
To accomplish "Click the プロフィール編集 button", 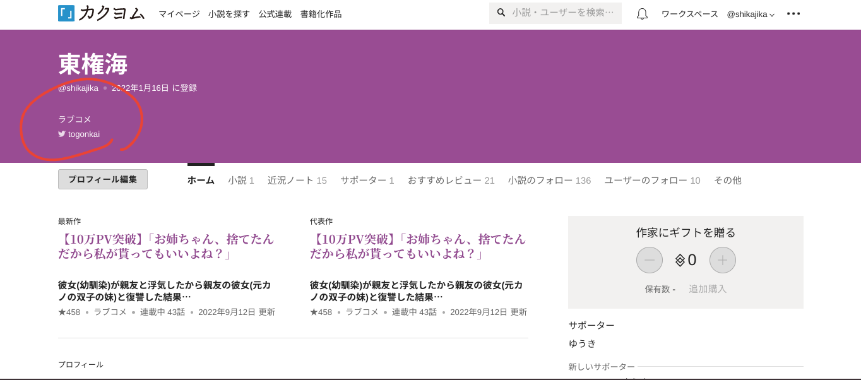I will pyautogui.click(x=103, y=179).
